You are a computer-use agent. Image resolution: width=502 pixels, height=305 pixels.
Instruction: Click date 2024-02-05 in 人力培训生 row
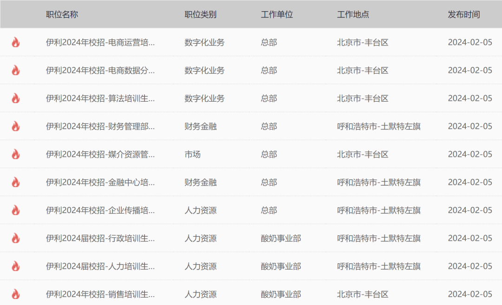(x=470, y=266)
